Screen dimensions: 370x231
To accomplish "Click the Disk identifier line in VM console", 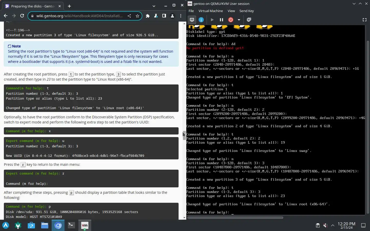I will (241, 36).
